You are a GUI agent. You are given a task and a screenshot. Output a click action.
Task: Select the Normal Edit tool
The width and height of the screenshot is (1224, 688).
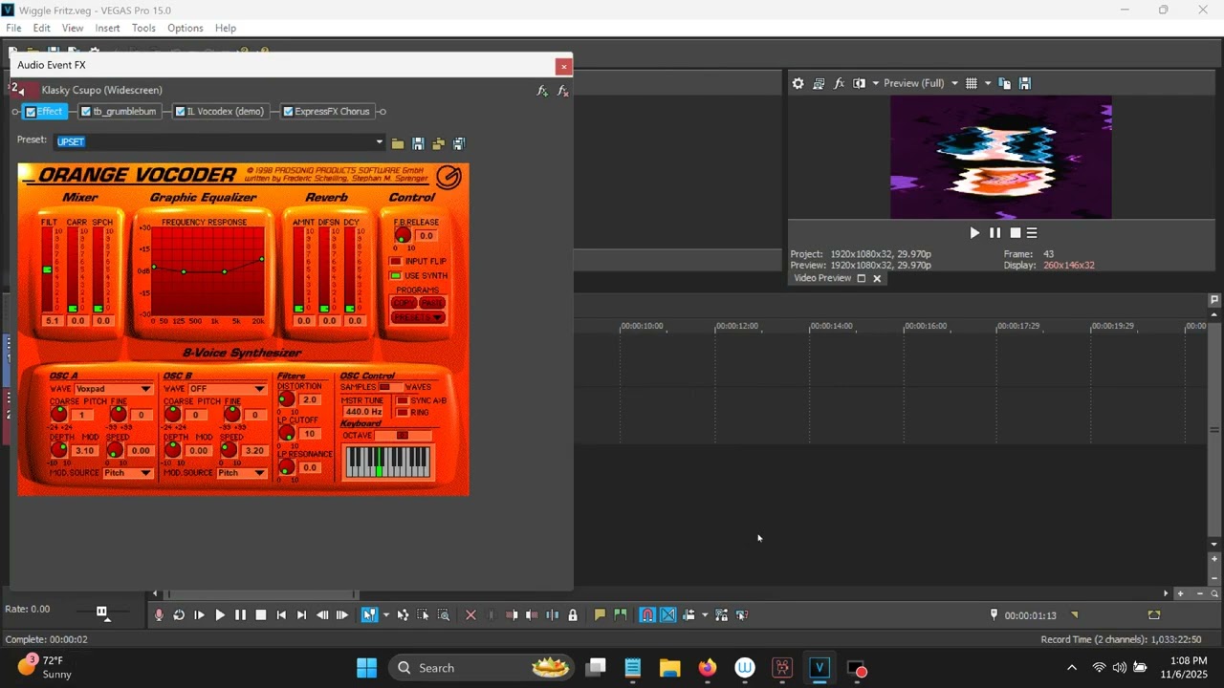pos(368,615)
